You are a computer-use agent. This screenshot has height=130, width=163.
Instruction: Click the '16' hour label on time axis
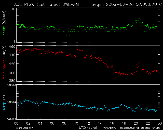(112, 123)
